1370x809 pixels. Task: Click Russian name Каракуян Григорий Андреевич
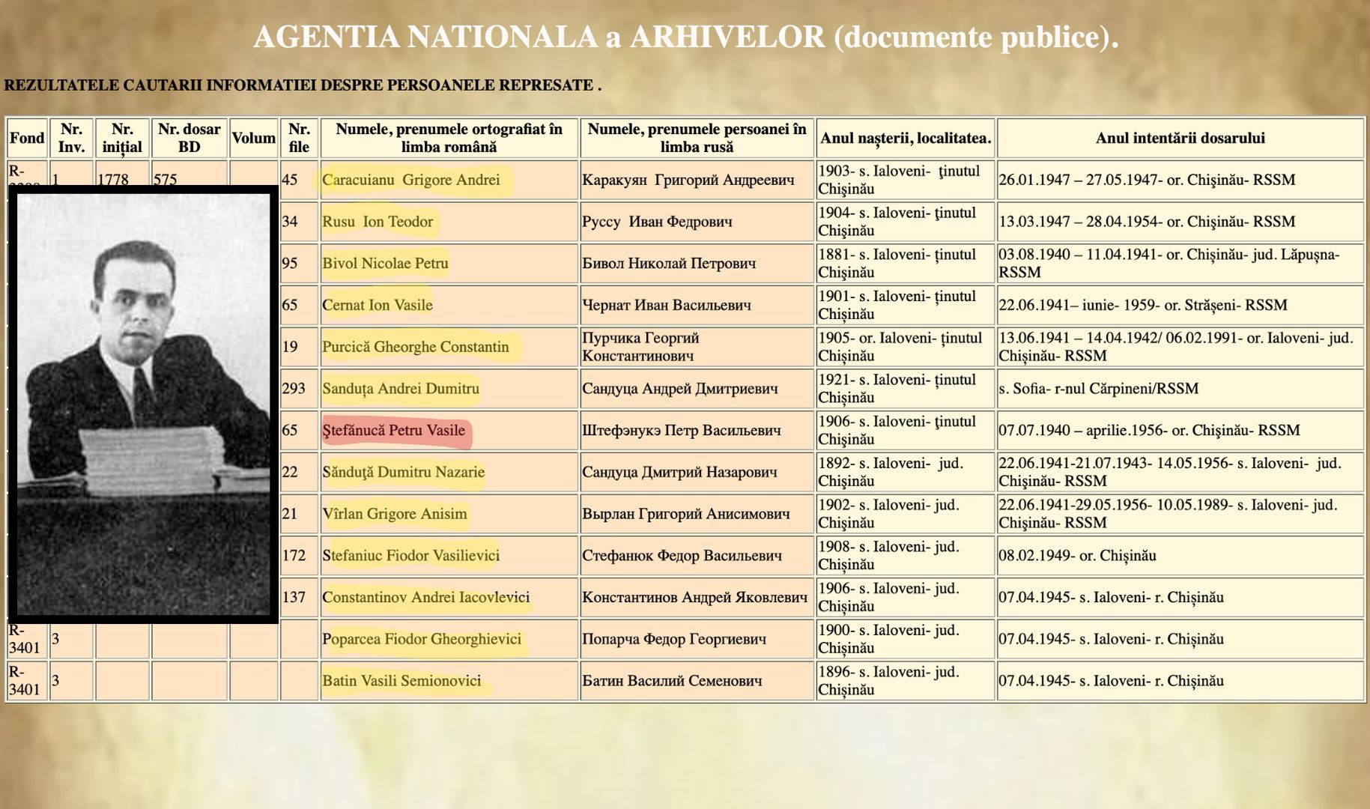point(688,180)
